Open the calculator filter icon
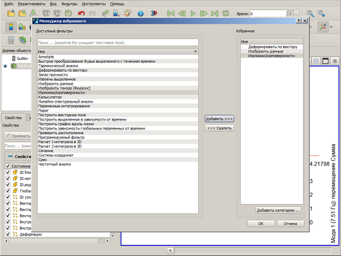Screen dimensions: 341x256 pyautogui.click(x=11, y=40)
